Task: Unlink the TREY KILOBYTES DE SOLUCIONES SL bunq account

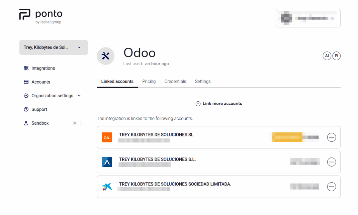Action: click(x=331, y=137)
